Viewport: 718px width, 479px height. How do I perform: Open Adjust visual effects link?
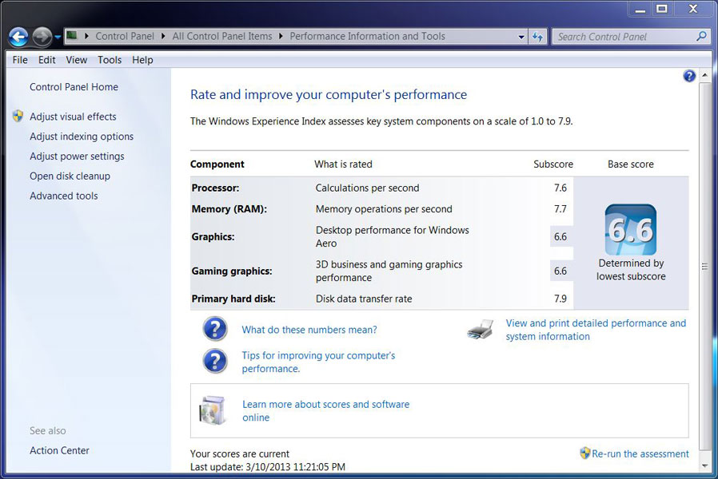tap(73, 117)
